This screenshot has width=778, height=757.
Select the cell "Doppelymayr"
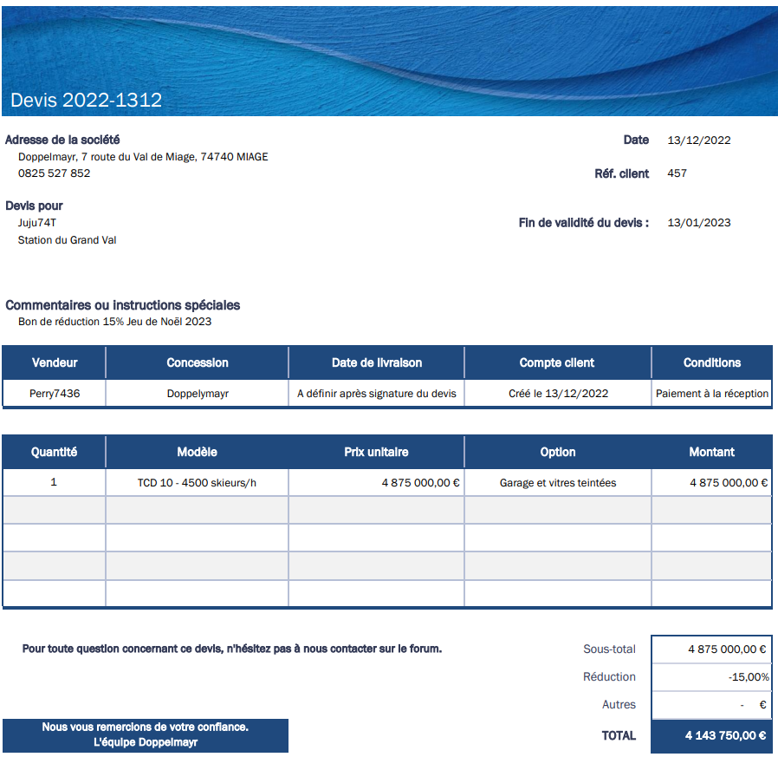(x=198, y=394)
